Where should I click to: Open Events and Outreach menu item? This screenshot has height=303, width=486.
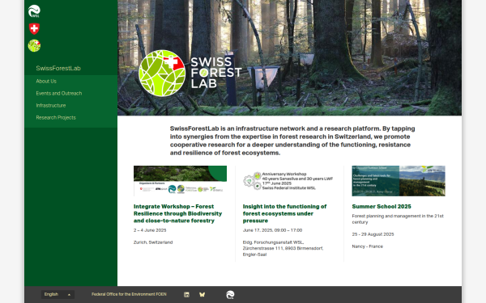coord(59,94)
